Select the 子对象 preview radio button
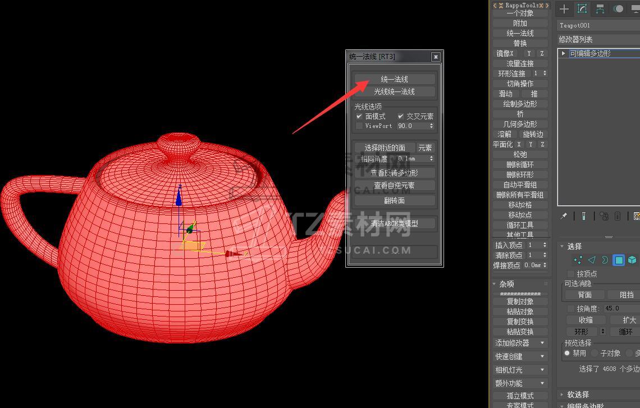 coord(595,353)
